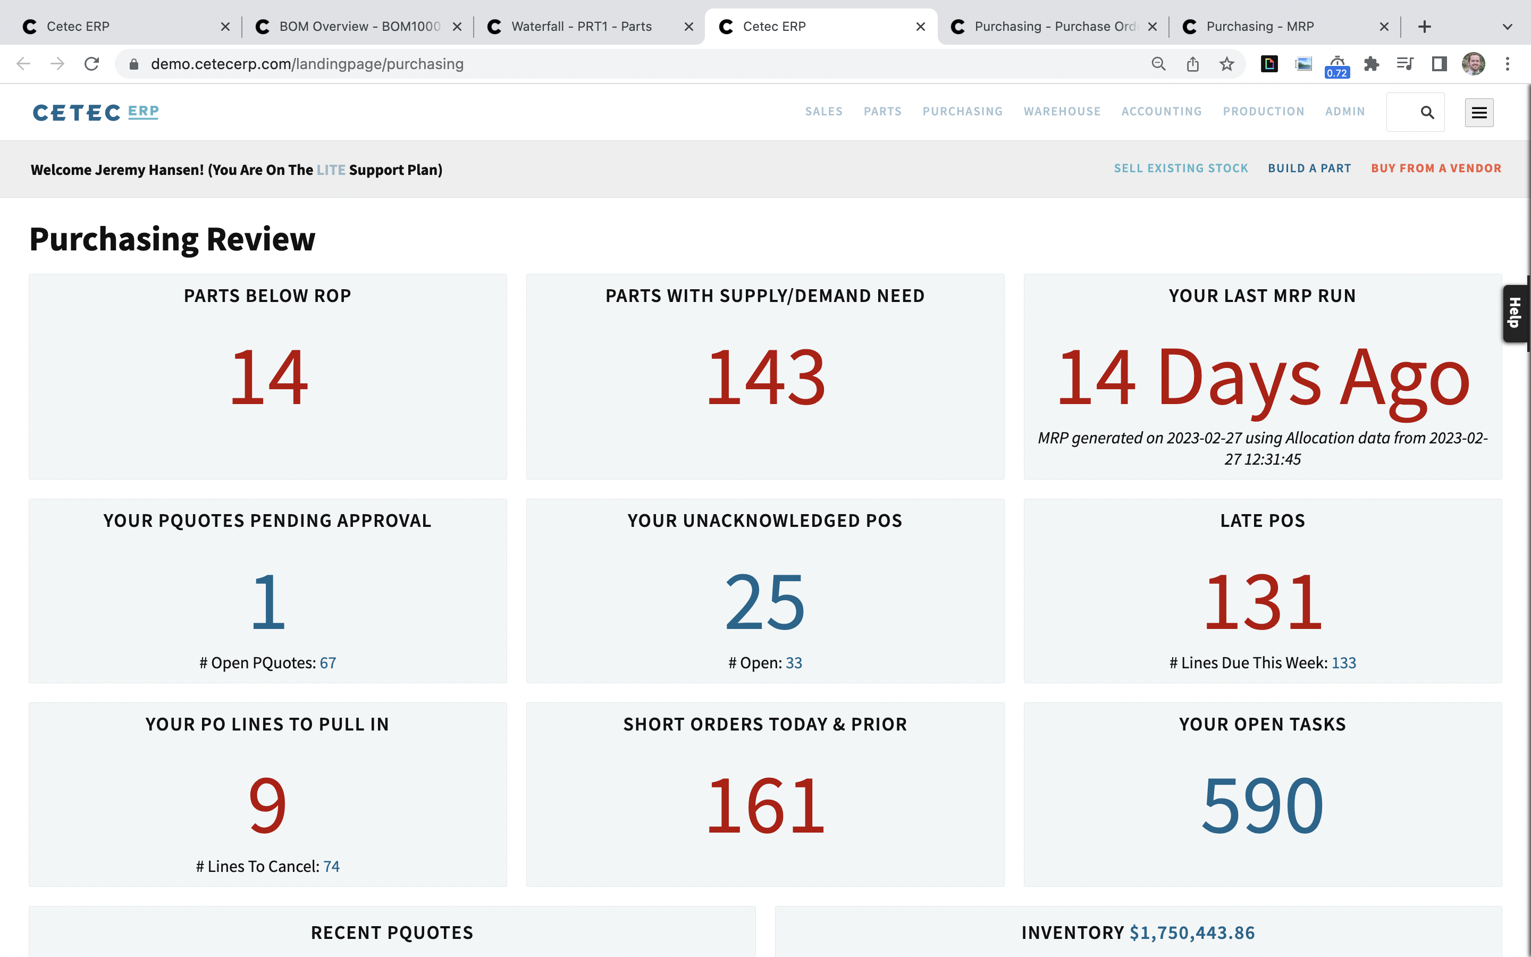Image resolution: width=1531 pixels, height=957 pixels.
Task: Click the Buy From A Vendor link
Action: [x=1436, y=169]
